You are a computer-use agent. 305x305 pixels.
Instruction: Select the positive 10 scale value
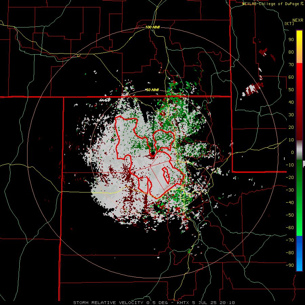click(x=291, y=140)
